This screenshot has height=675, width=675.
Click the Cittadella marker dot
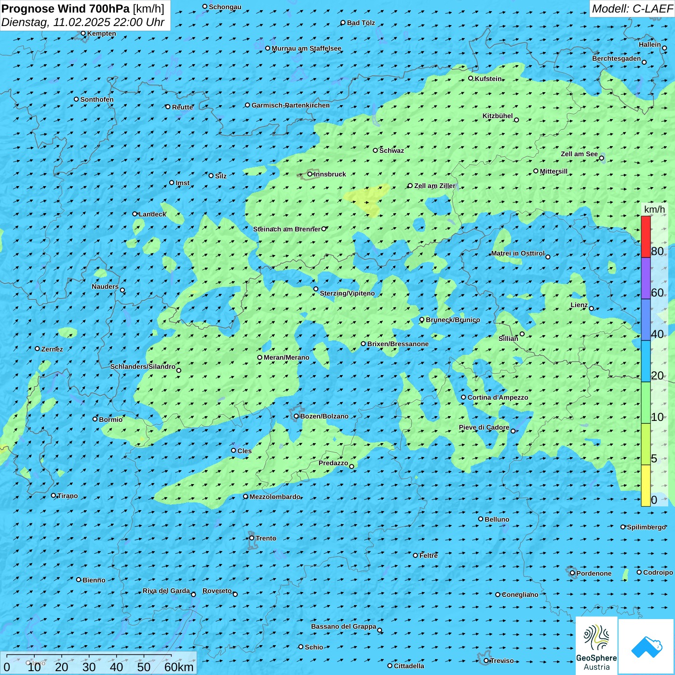point(390,666)
